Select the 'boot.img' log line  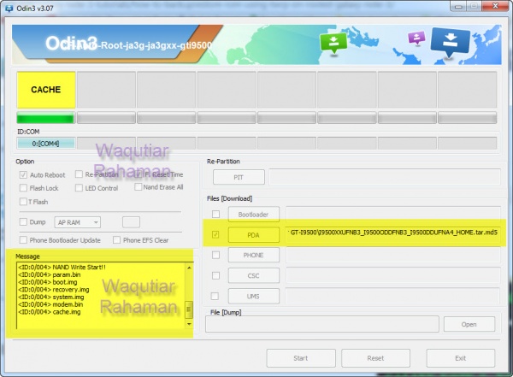point(48,282)
